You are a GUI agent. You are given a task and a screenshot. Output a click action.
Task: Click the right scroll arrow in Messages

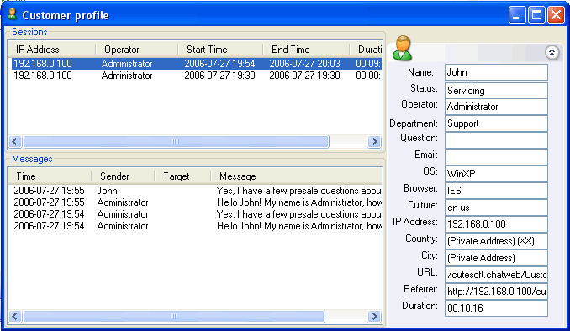[374, 316]
